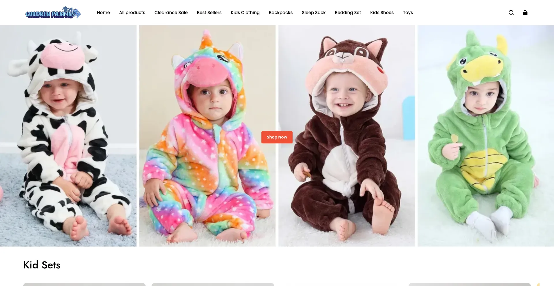Viewport: 554px width, 286px height.
Task: Open the shopping bag cart icon
Action: [x=525, y=13]
